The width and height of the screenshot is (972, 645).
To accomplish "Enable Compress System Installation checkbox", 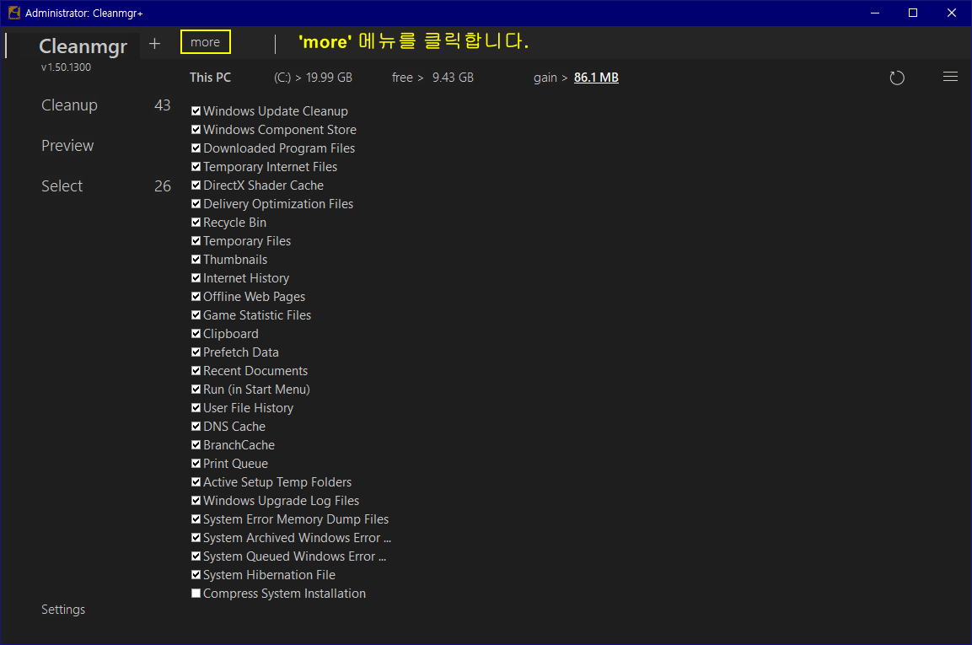I will (x=196, y=594).
